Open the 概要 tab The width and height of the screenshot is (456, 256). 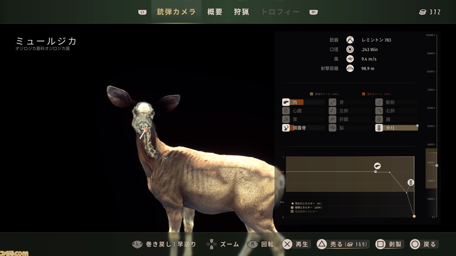click(x=215, y=12)
